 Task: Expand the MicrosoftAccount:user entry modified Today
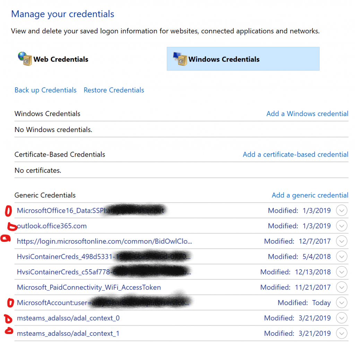[x=341, y=303]
